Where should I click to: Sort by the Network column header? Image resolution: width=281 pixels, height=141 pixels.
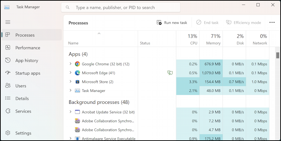[258, 39]
